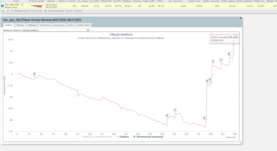Image resolution: width=277 pixels, height=151 pixels.
Task: Open the Выбранные графики dropdown
Action: 56,30
